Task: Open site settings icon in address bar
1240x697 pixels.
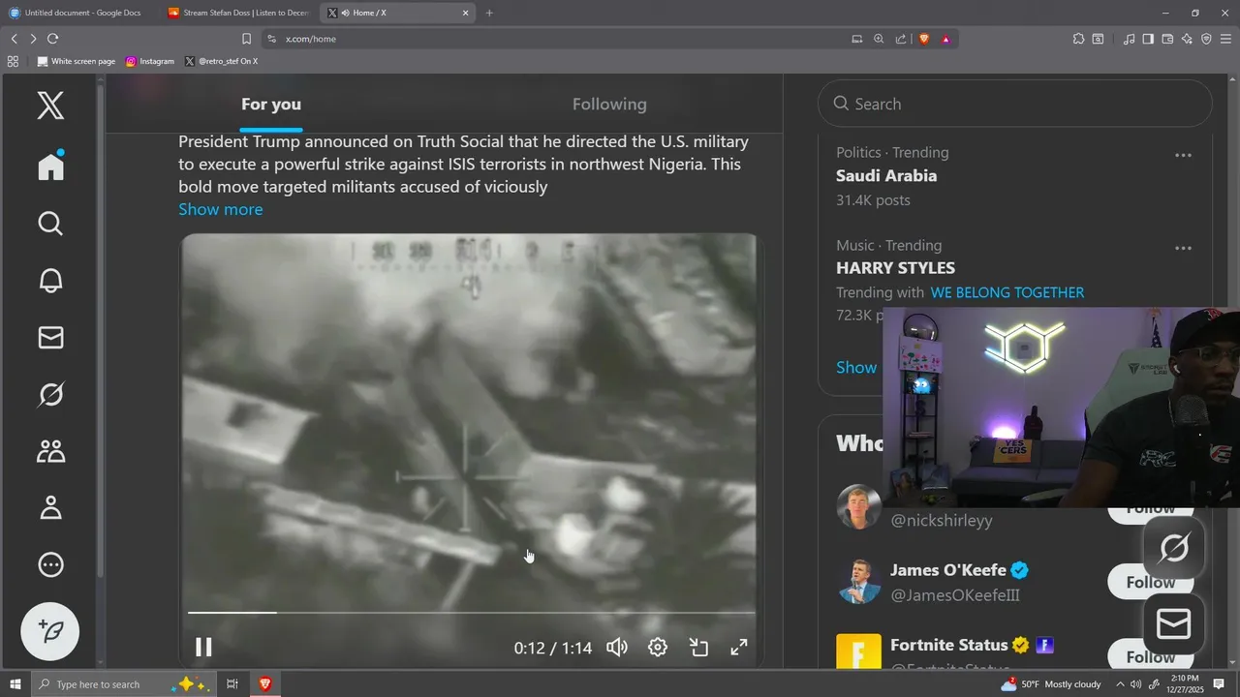Action: [271, 39]
